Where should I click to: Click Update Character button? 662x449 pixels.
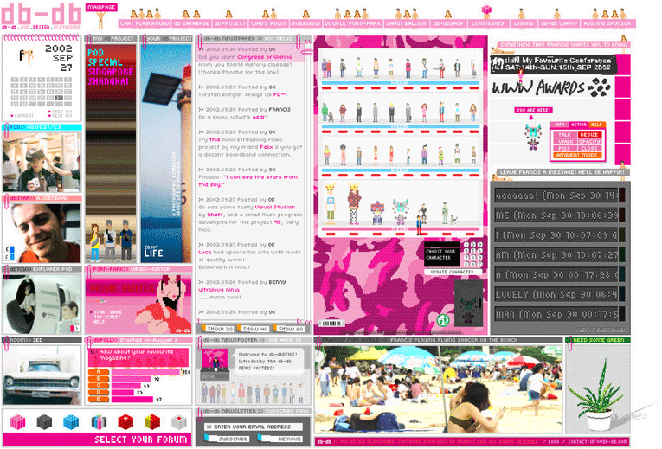click(451, 272)
